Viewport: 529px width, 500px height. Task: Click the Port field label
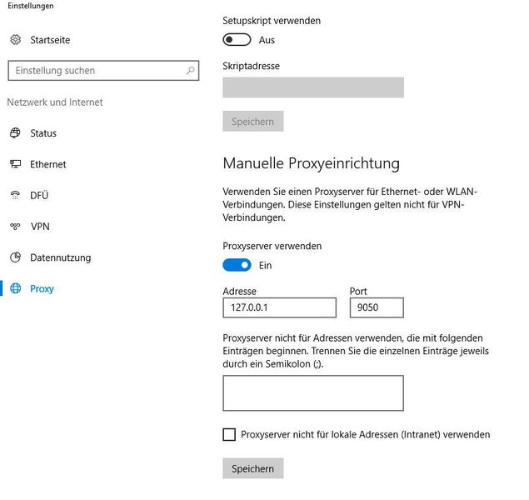[x=358, y=291]
